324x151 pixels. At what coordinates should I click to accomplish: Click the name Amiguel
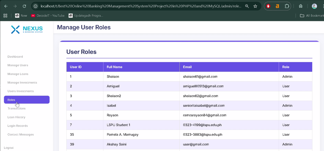tap(113, 86)
